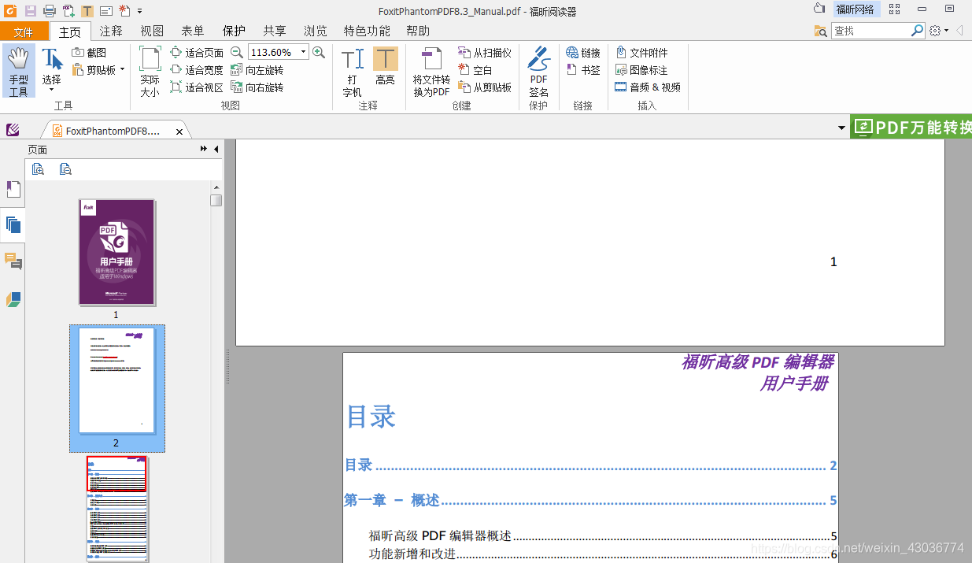The height and width of the screenshot is (563, 972).
Task: Open the layers side panel
Action: click(x=13, y=299)
